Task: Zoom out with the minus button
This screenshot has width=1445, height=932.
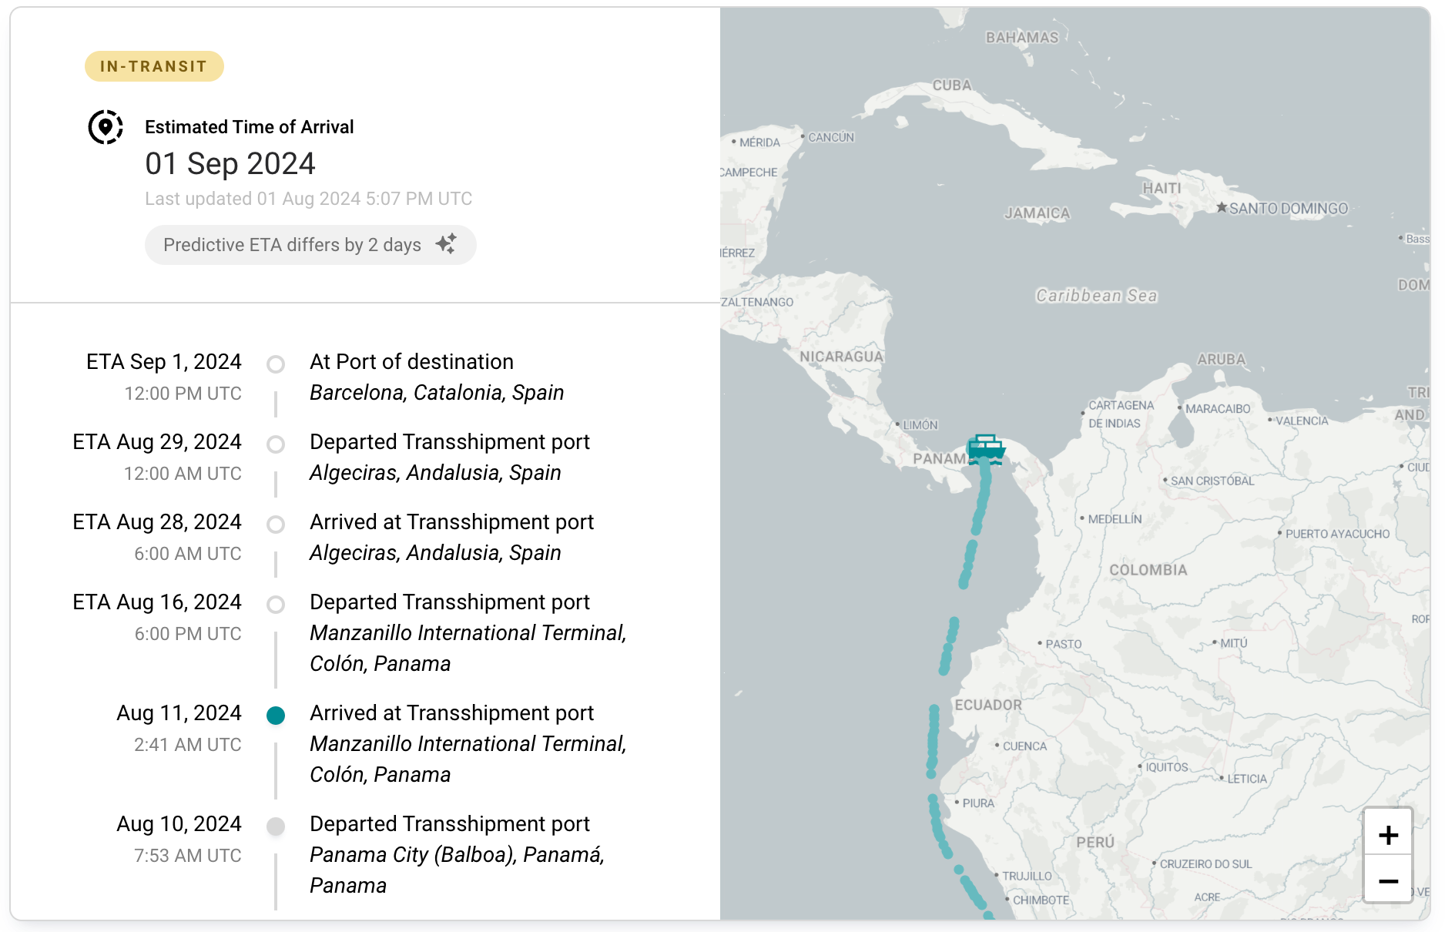Action: coord(1388,880)
